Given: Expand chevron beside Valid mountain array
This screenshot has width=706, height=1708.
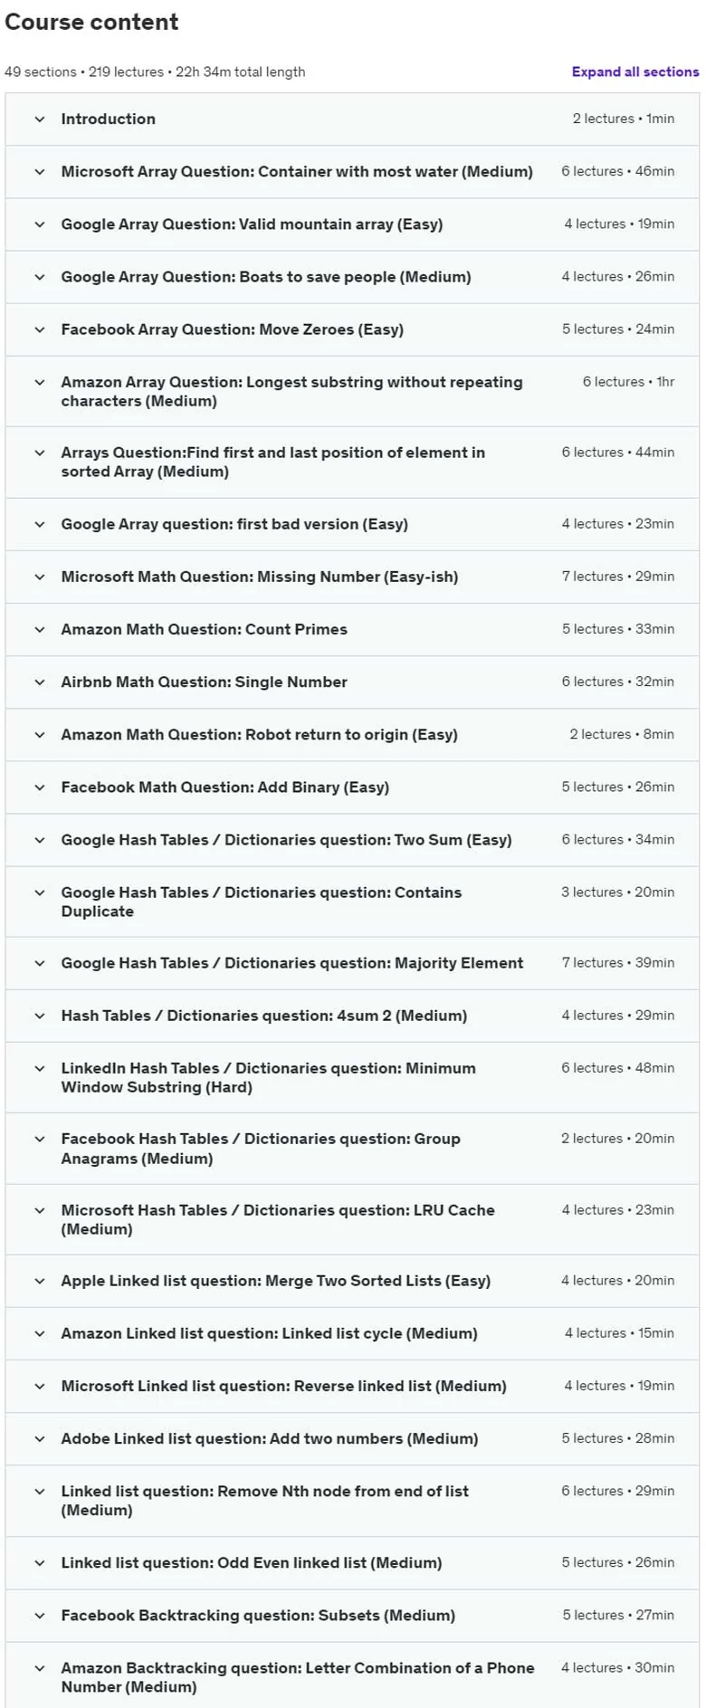Looking at the screenshot, I should click(x=40, y=224).
